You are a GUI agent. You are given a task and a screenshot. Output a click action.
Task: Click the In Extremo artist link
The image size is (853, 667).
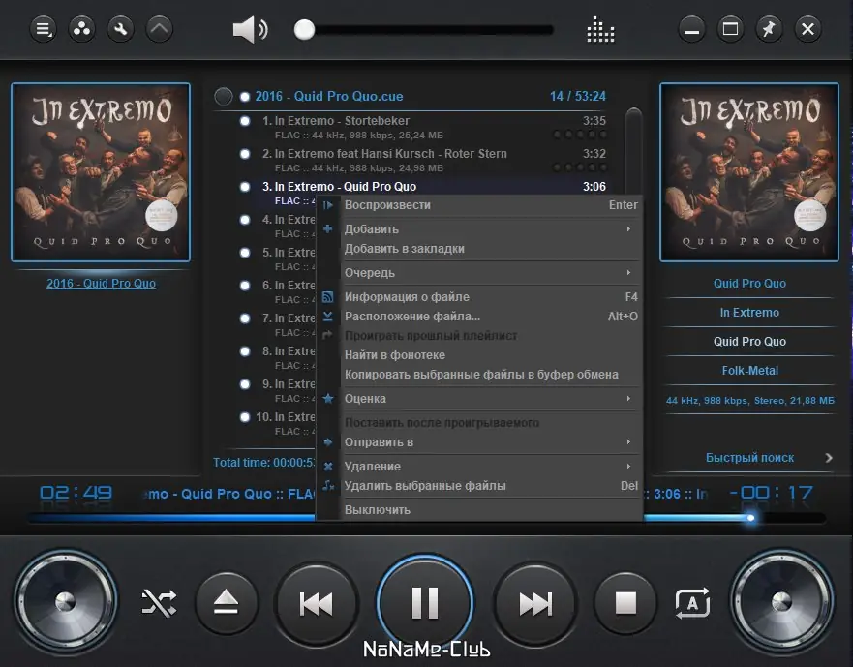pos(749,313)
